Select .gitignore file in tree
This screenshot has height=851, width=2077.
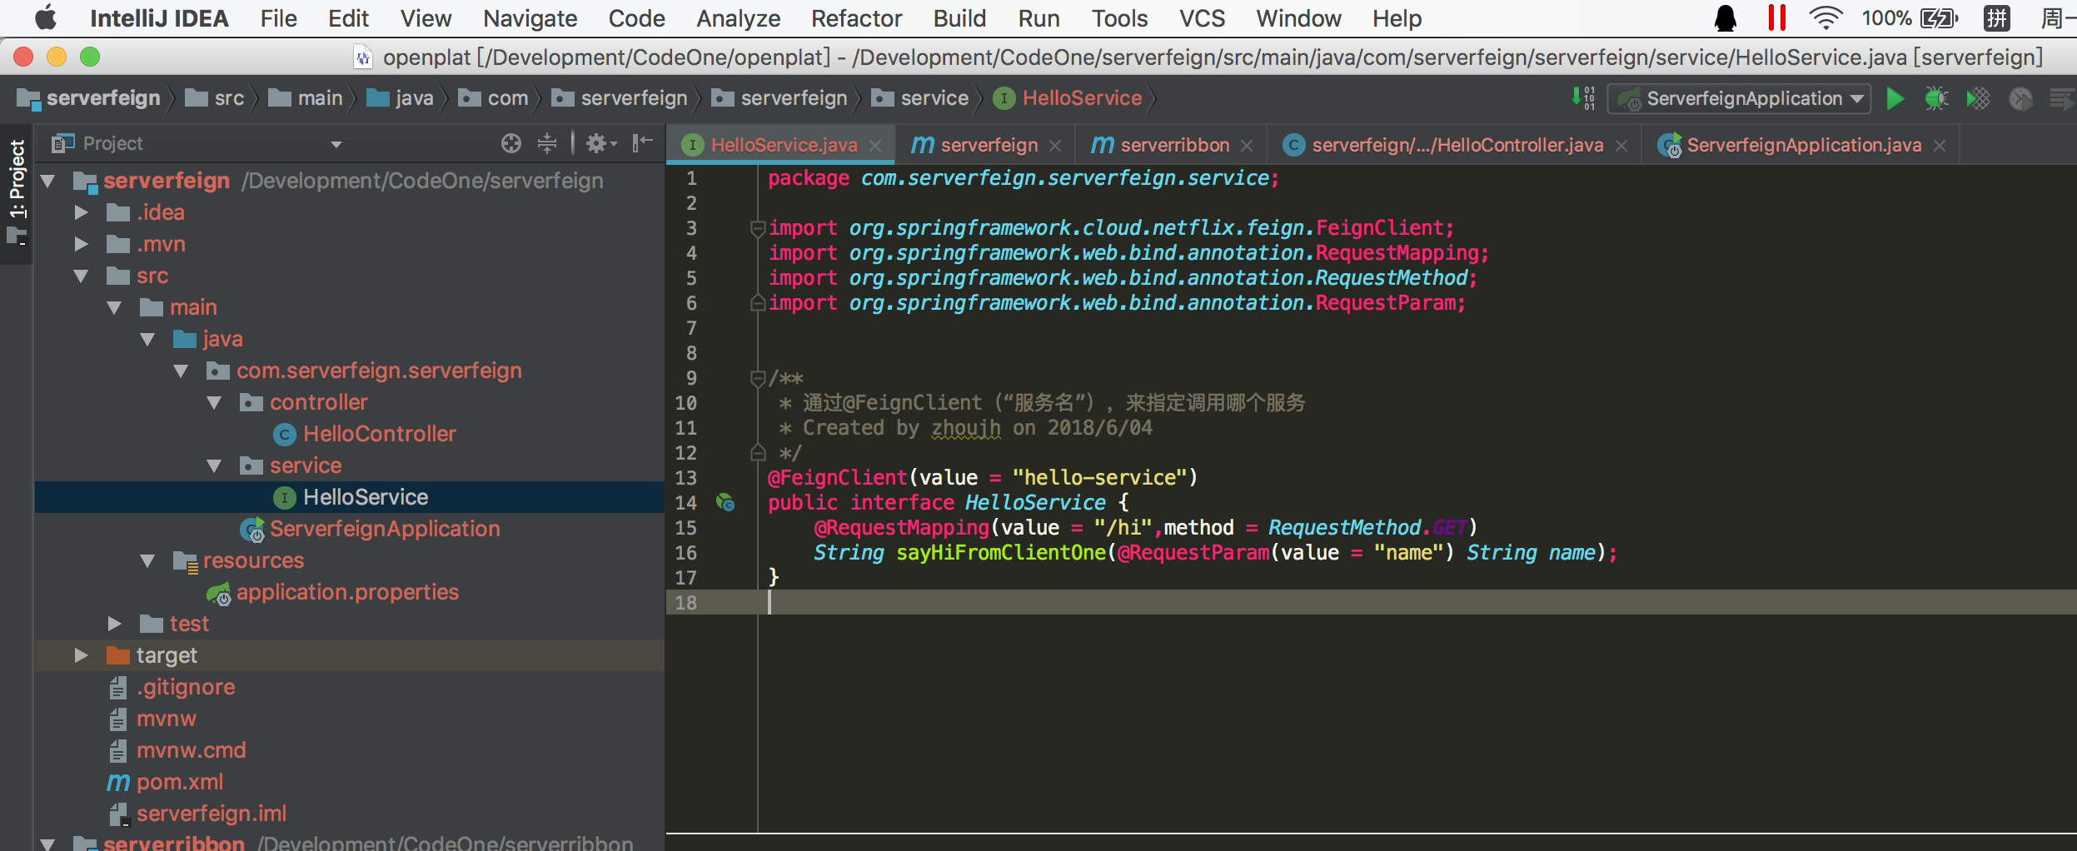click(x=185, y=687)
